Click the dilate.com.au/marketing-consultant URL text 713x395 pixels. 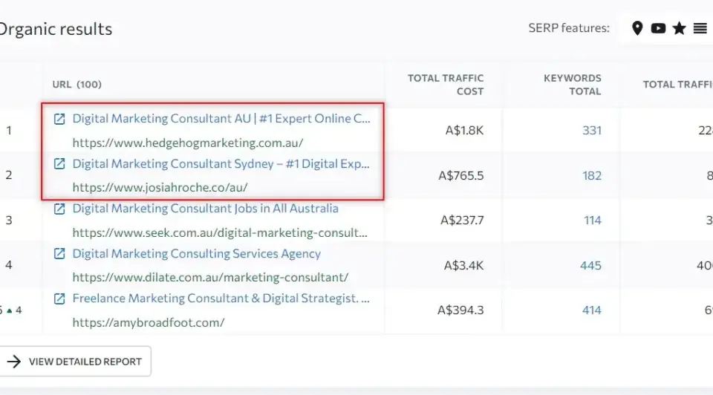[x=210, y=277]
